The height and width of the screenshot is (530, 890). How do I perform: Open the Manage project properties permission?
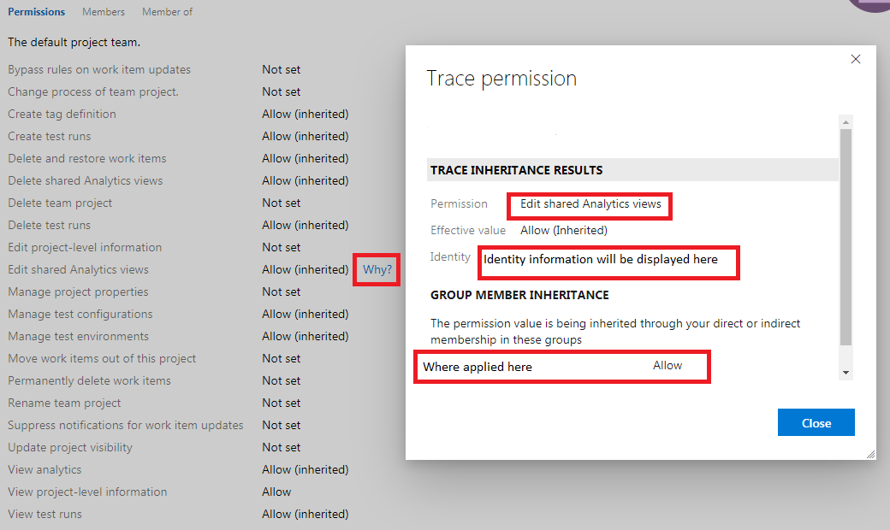click(x=78, y=291)
